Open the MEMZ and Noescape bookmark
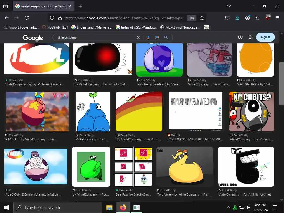 180,27
